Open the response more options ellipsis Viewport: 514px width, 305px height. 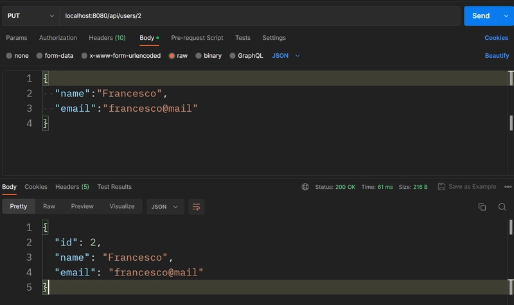[508, 187]
